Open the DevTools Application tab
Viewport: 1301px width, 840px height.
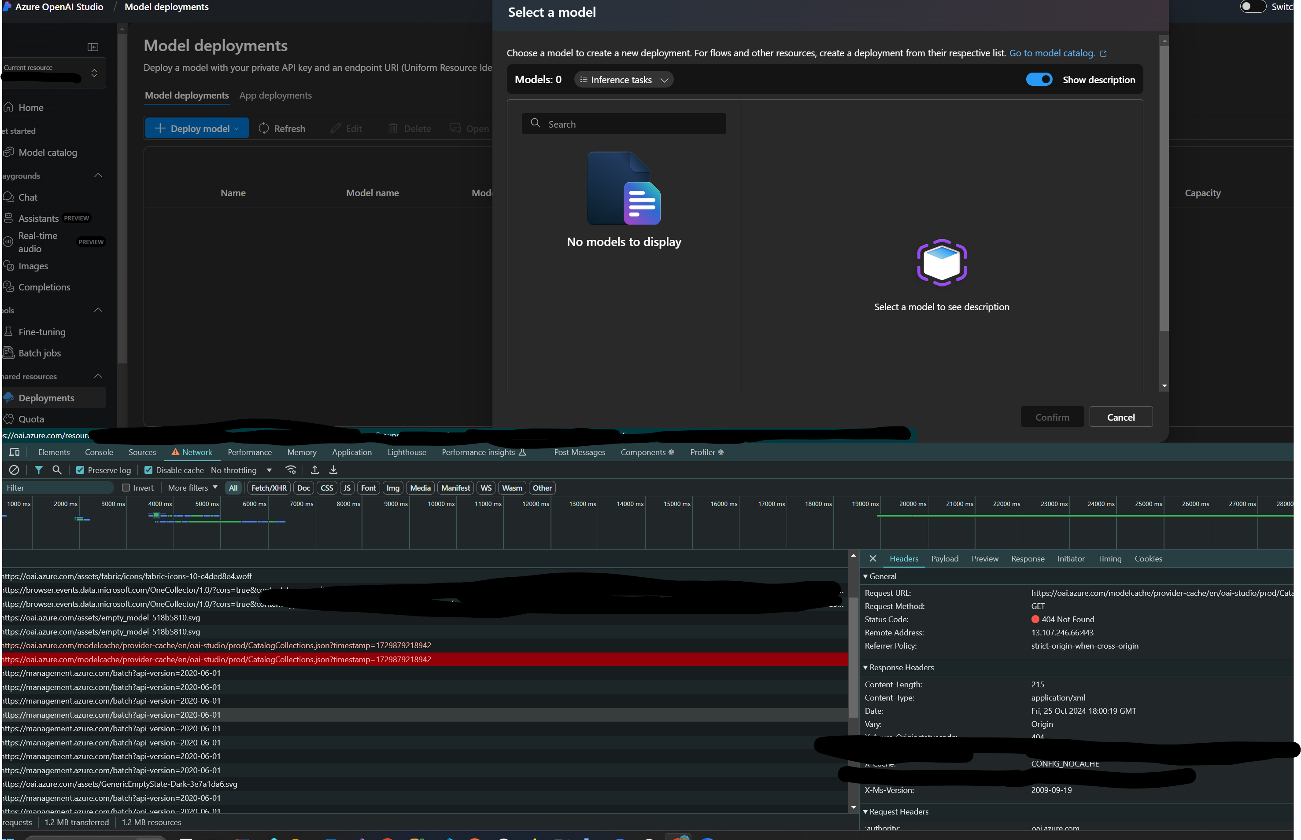pyautogui.click(x=351, y=452)
